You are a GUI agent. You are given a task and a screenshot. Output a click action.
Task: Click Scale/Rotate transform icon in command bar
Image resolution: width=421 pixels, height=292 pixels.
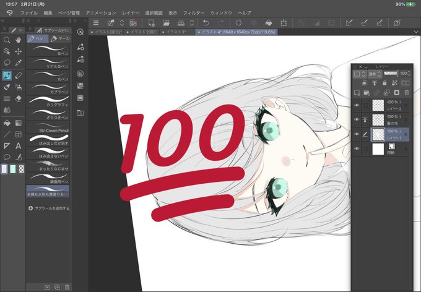tap(284, 23)
